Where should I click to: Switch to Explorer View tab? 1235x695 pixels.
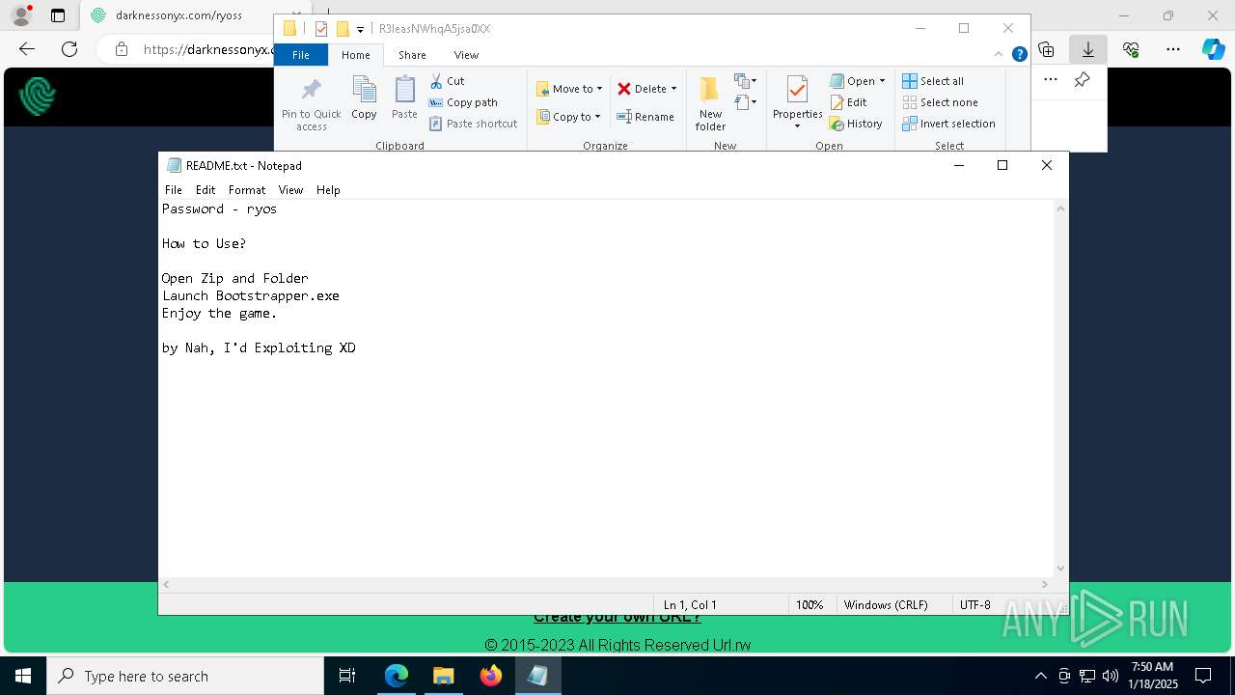(466, 55)
